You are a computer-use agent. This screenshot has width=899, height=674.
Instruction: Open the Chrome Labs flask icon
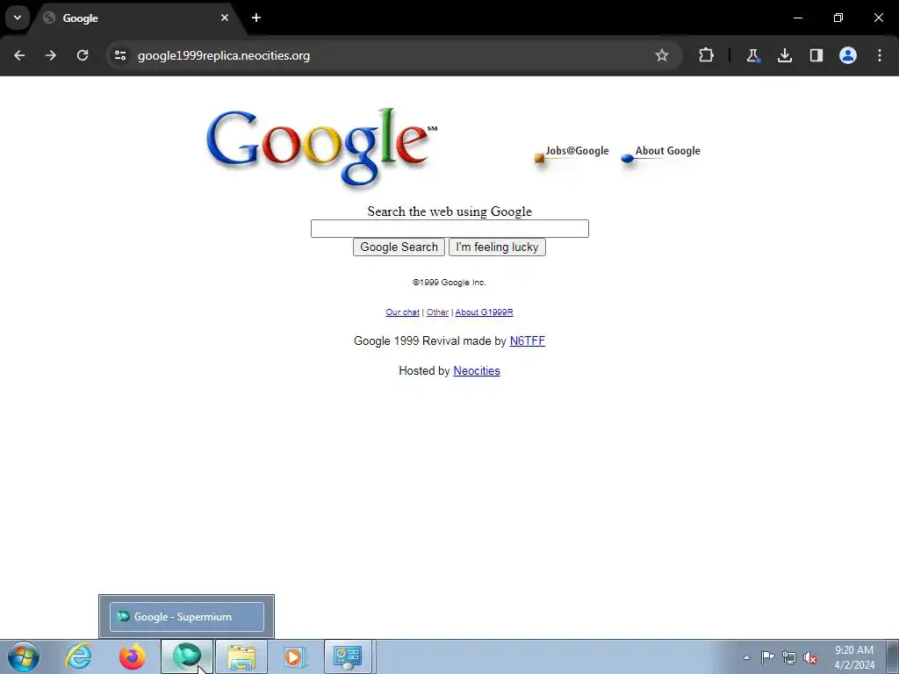[x=752, y=55]
